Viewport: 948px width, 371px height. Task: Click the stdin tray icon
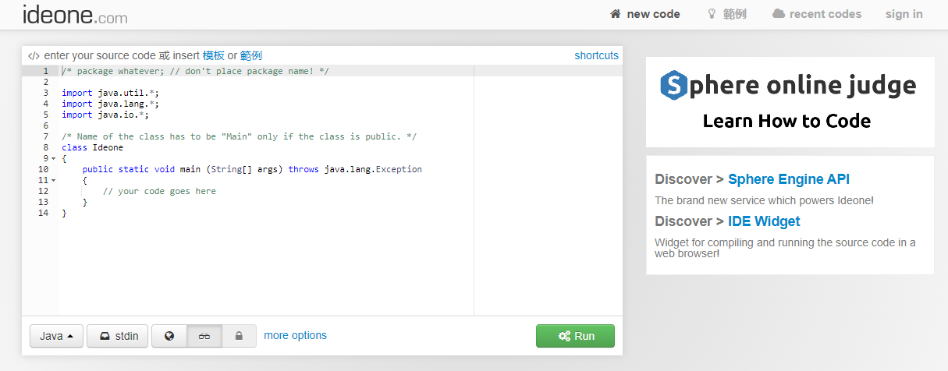105,336
